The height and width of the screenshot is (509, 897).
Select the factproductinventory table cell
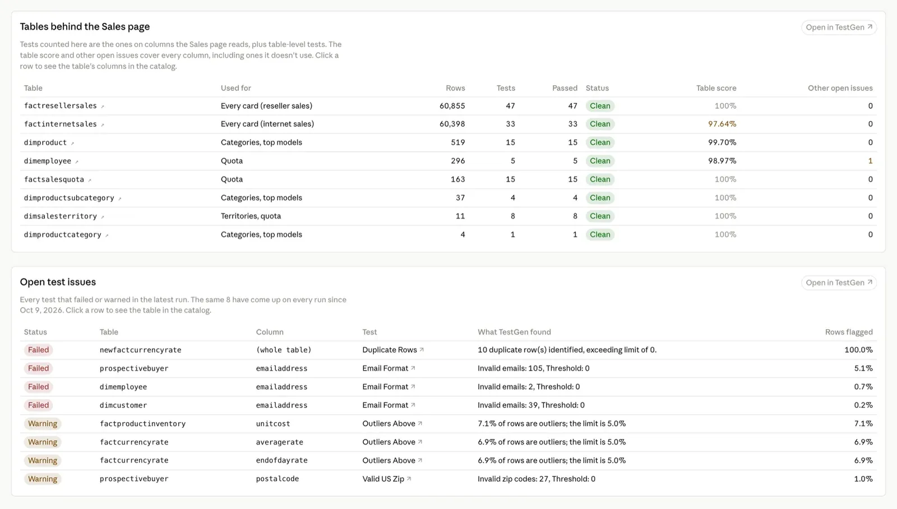tap(143, 424)
